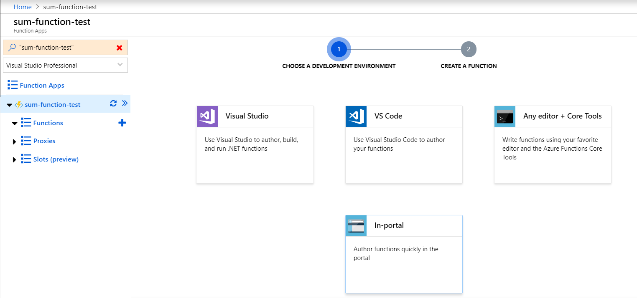Add a new function with plus icon
This screenshot has width=637, height=298.
pos(122,123)
